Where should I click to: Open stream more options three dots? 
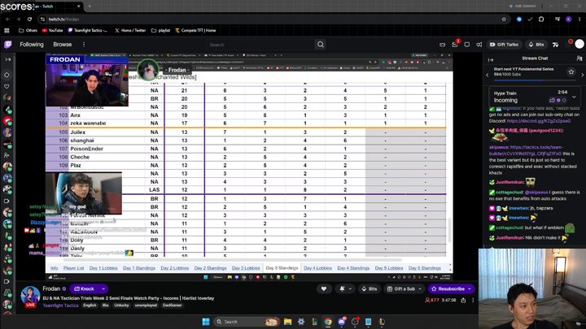(473, 301)
